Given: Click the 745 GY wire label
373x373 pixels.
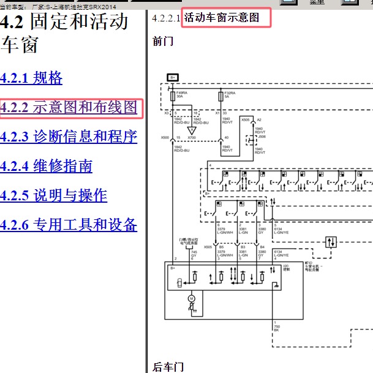Looking at the screenshot, I should [x=194, y=254].
